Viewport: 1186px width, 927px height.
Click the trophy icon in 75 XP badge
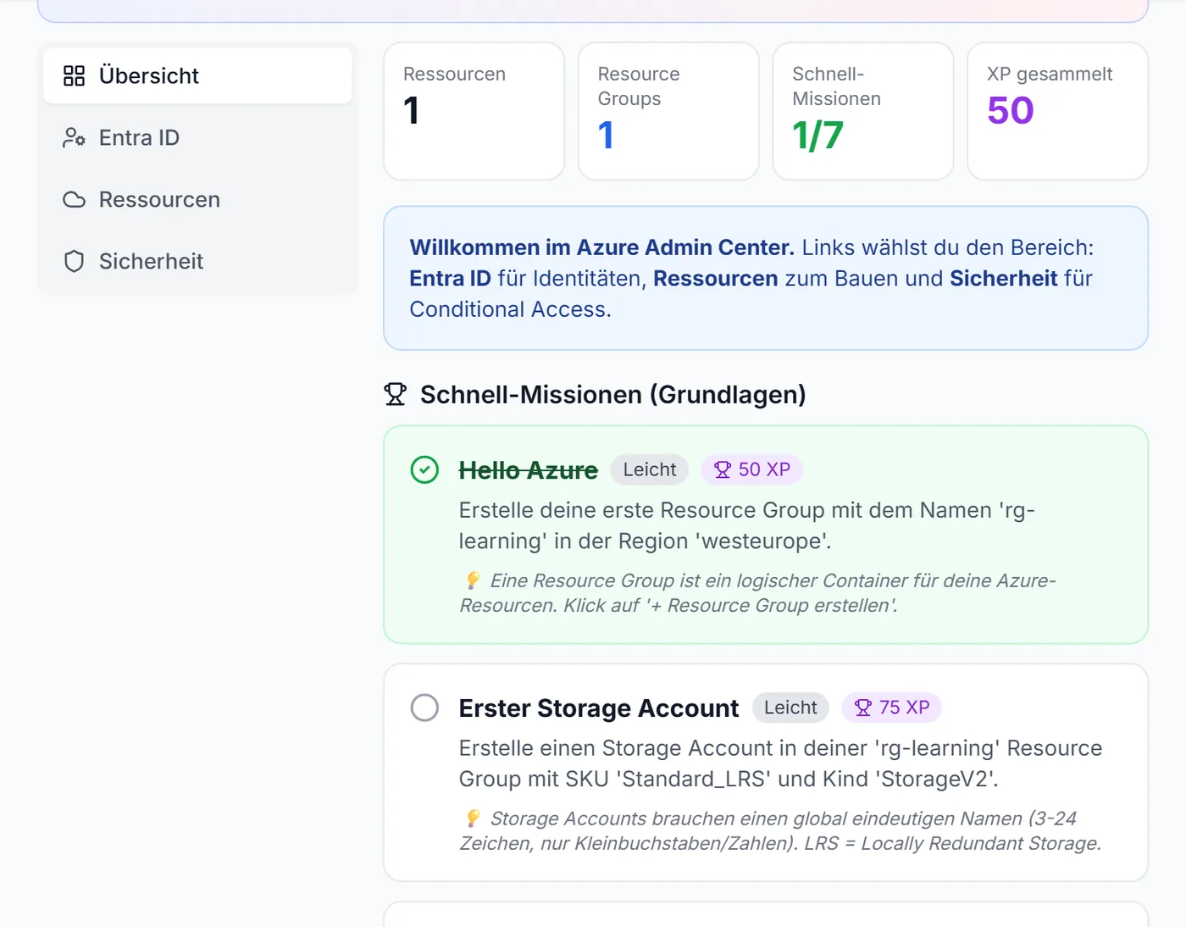(863, 708)
